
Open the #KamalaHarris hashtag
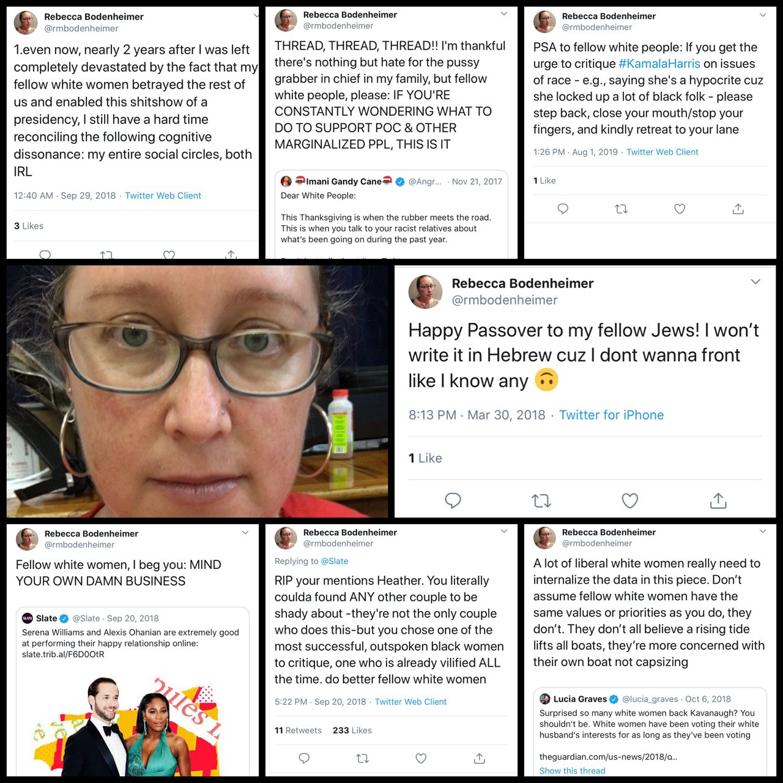coord(659,64)
